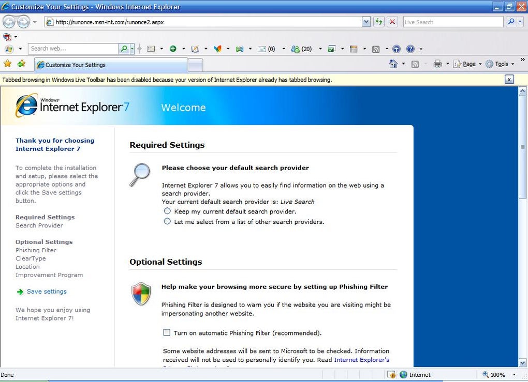The height and width of the screenshot is (382, 528).
Task: Click the Spaces notepad toolbar icon
Action: (195, 49)
